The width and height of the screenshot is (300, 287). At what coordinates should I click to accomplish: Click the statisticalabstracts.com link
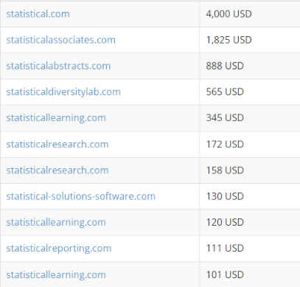click(58, 66)
